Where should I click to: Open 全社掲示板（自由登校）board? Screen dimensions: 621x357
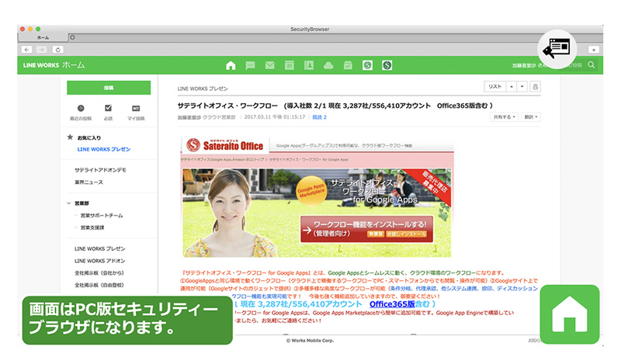(x=99, y=285)
